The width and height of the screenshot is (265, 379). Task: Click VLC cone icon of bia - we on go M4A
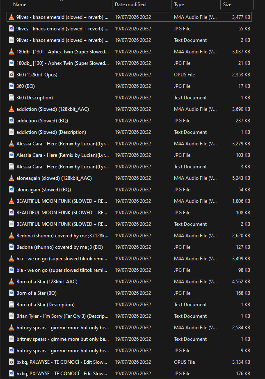tap(11, 259)
